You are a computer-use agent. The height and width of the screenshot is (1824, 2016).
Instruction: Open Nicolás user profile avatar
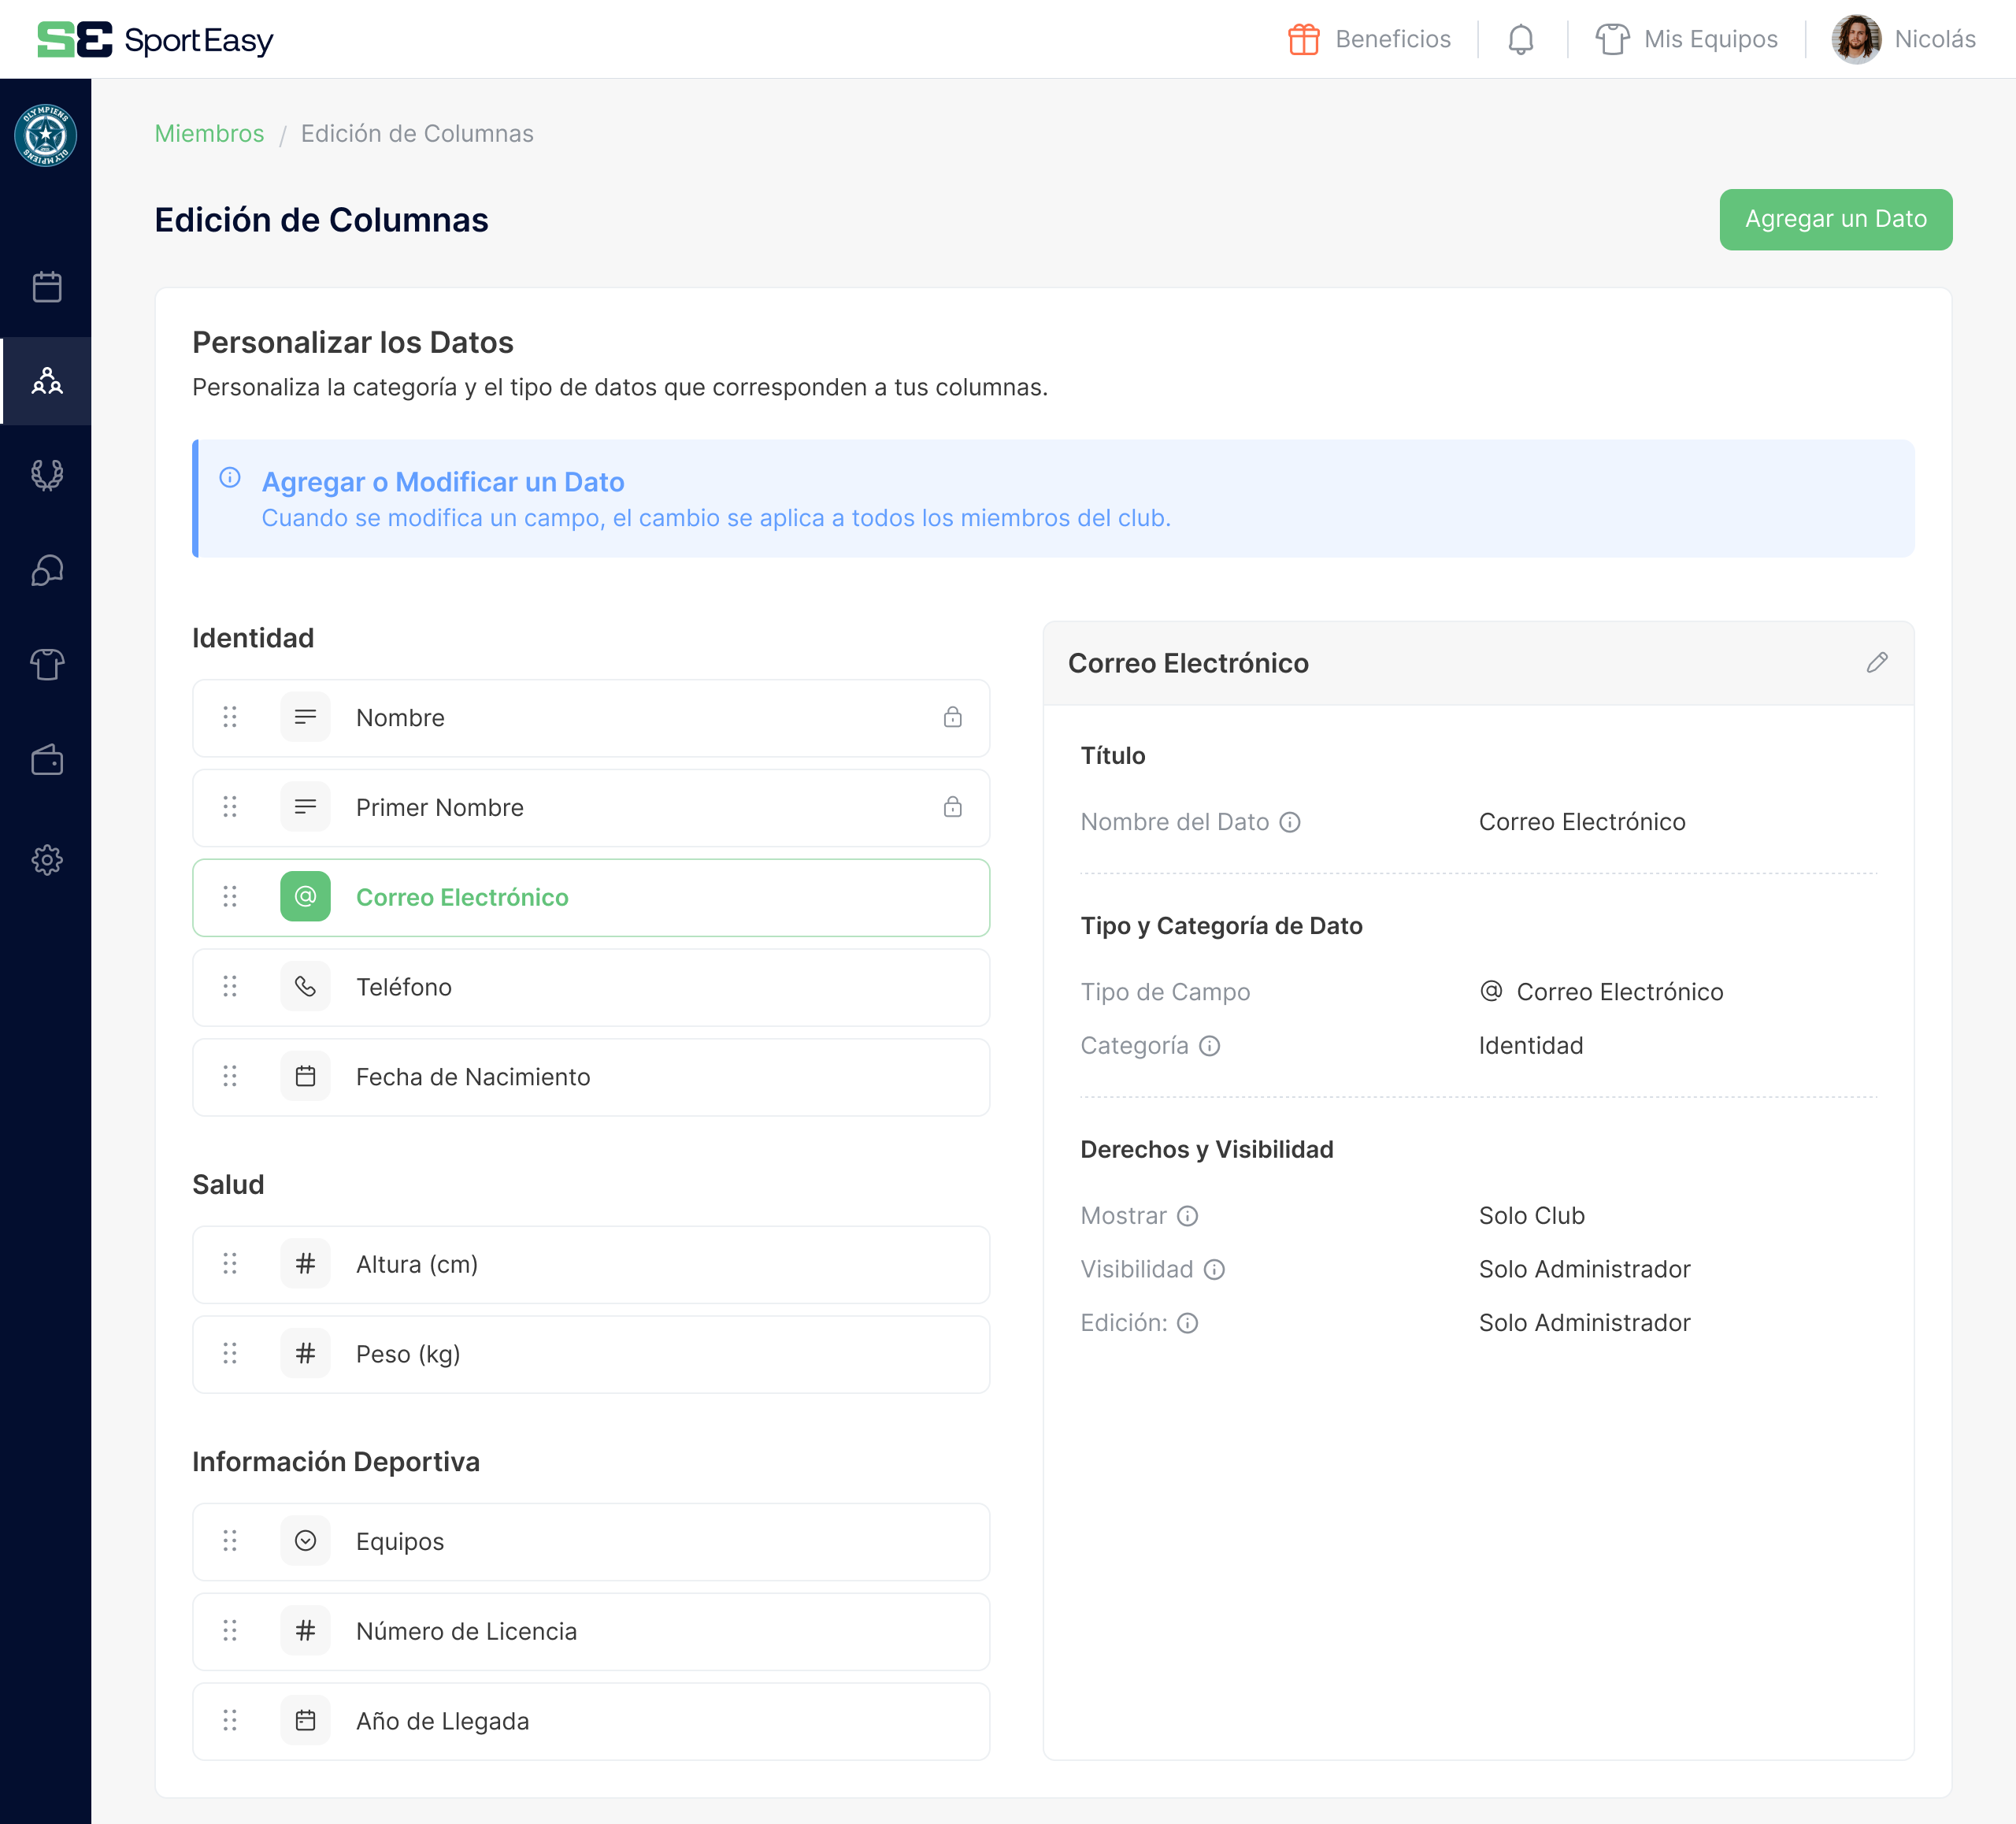coord(1856,39)
